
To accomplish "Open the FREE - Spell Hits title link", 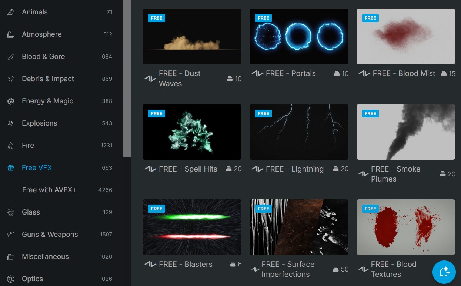I will click(x=188, y=169).
